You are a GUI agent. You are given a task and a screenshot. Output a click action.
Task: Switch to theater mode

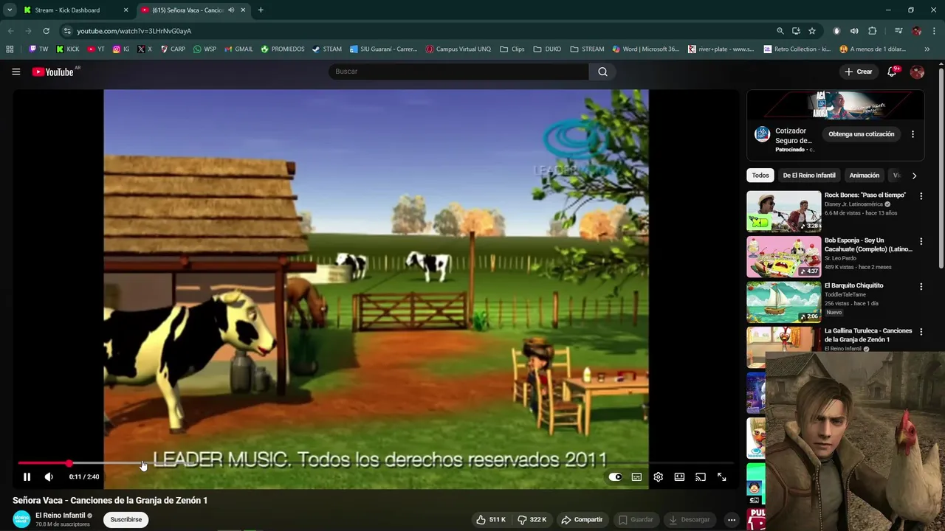point(679,477)
